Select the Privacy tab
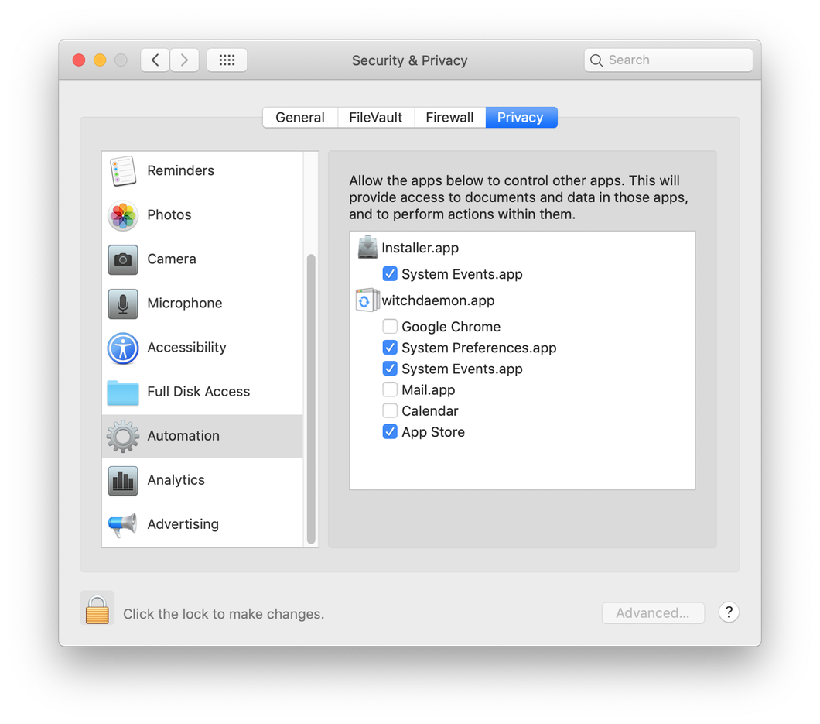 point(521,117)
